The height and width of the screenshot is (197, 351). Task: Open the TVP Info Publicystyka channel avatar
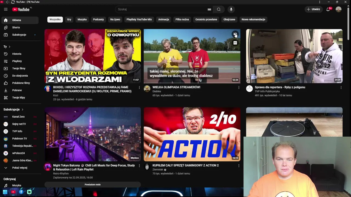point(249,89)
